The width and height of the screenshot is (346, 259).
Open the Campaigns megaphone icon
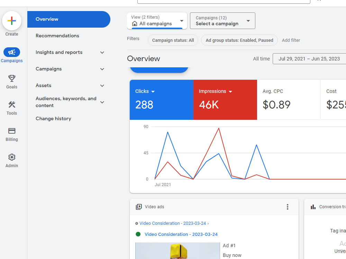point(12,52)
